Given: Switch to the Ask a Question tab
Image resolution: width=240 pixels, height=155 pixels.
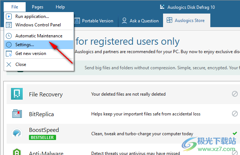Looking at the screenshot, I should click(140, 21).
